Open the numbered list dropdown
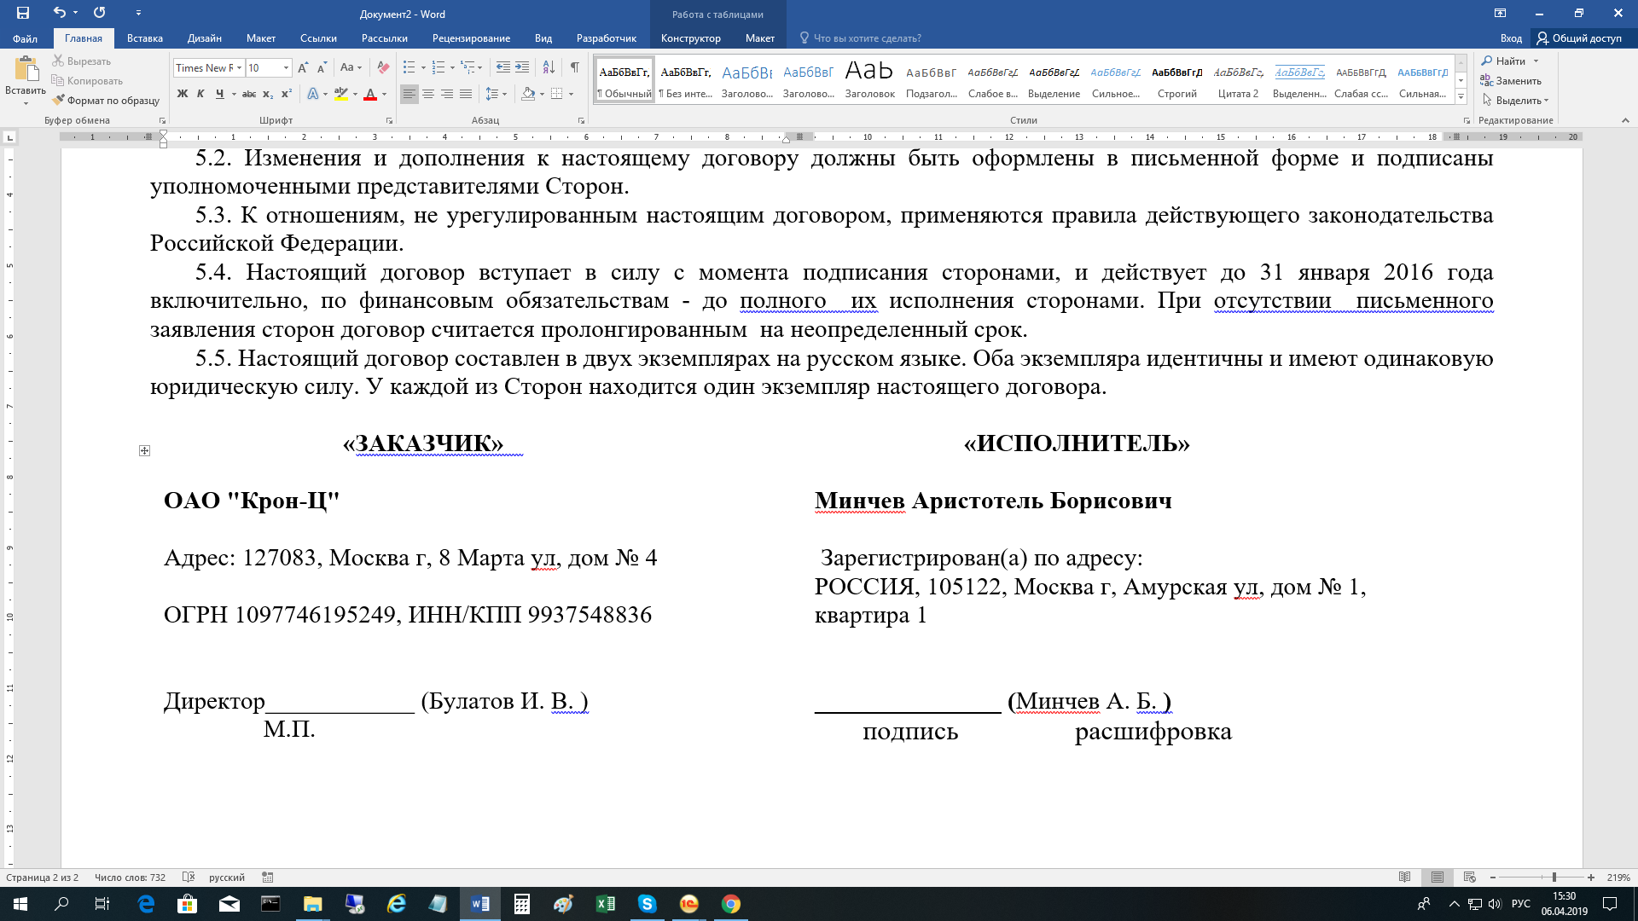 452,67
